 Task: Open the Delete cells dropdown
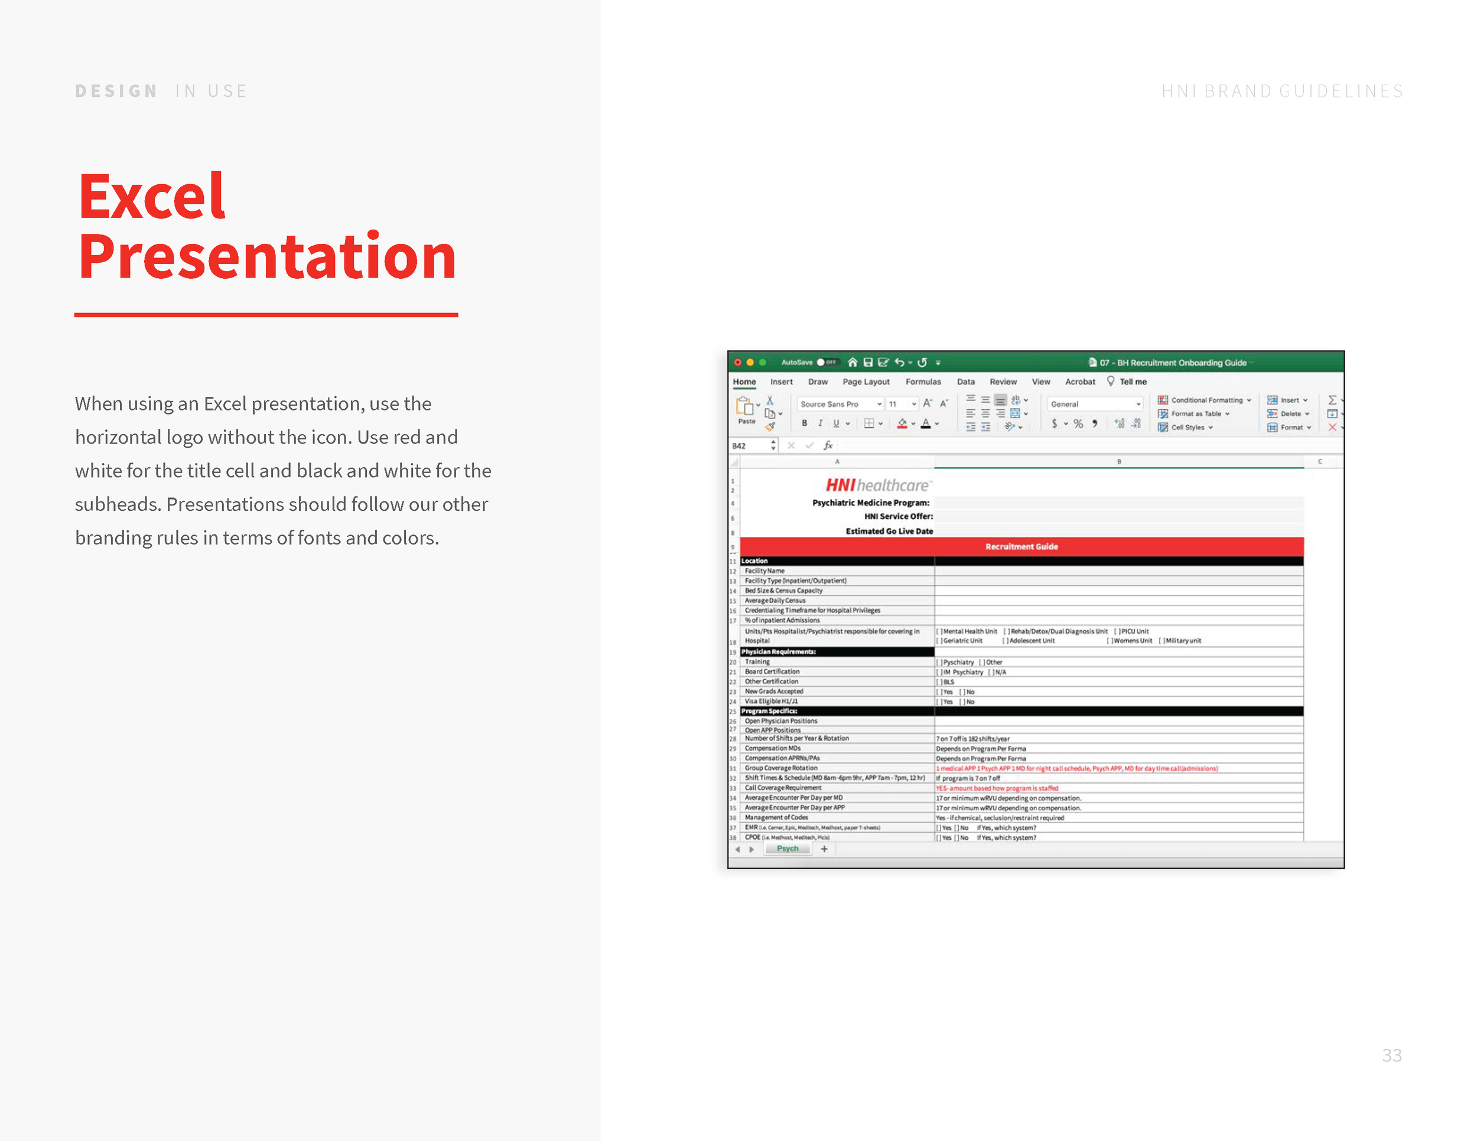pyautogui.click(x=1289, y=413)
